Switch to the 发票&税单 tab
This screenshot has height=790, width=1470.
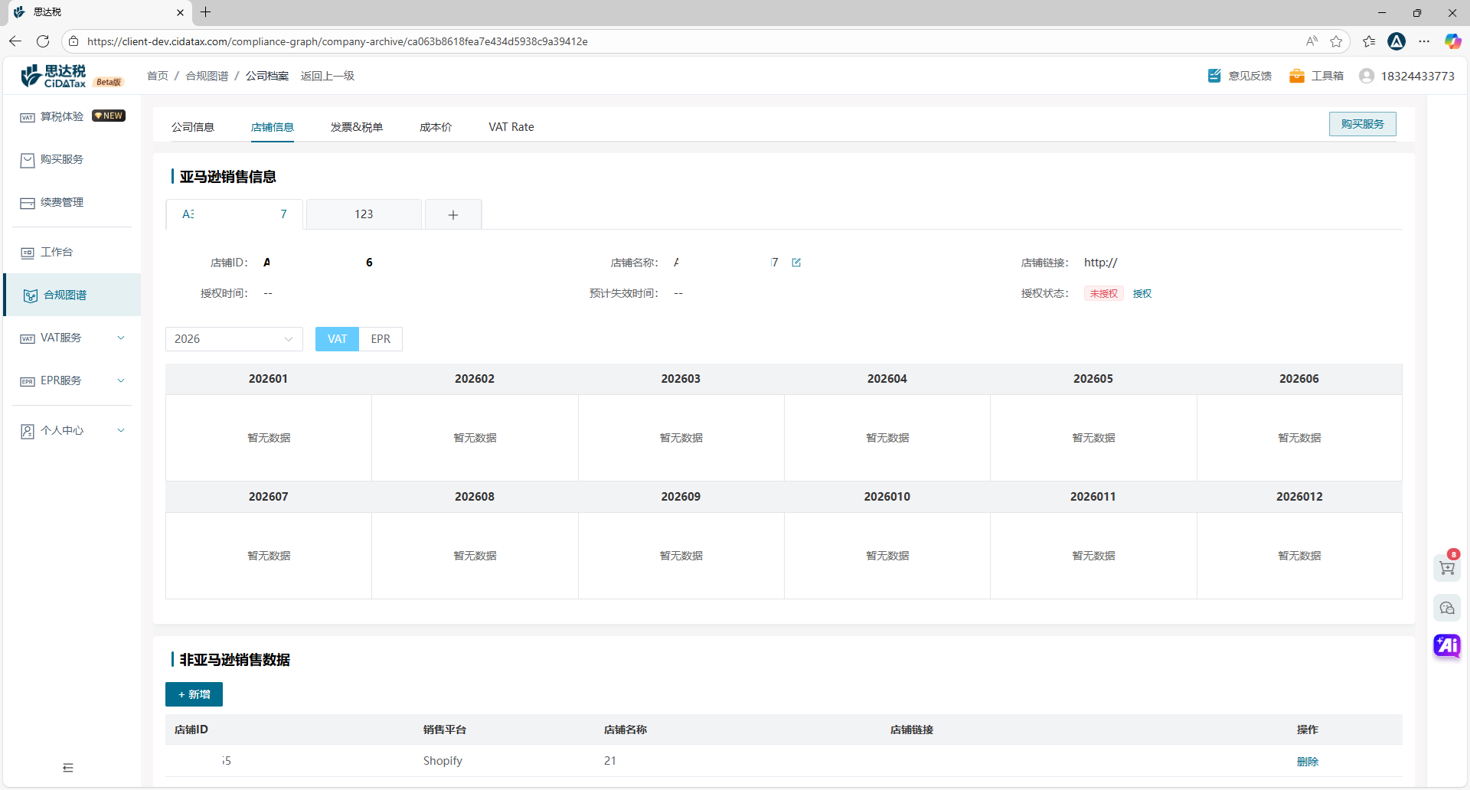[356, 127]
